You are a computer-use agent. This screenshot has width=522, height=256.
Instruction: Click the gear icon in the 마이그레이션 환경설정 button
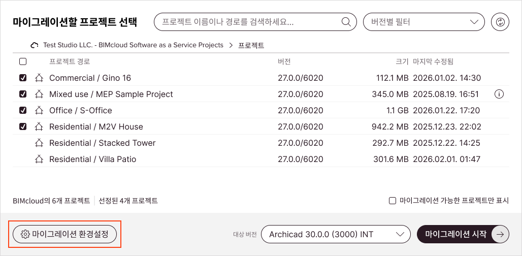25,234
